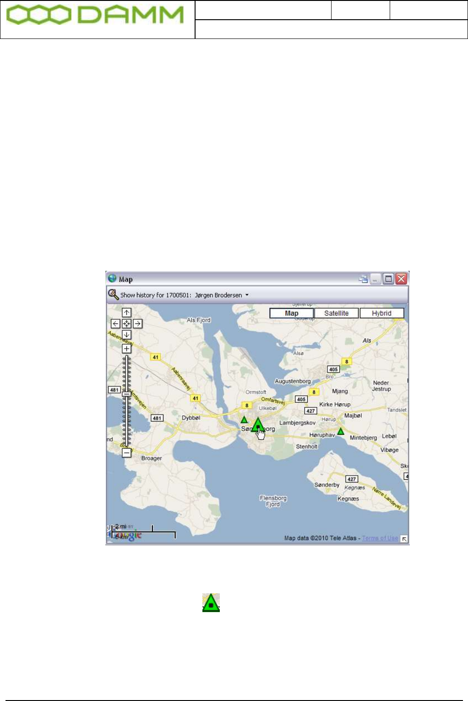Click the Als Fjord label

point(199,320)
